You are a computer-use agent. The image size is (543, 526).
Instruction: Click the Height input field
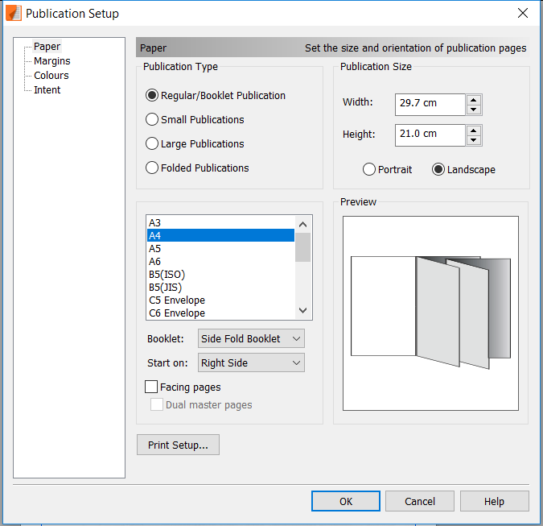tap(430, 135)
